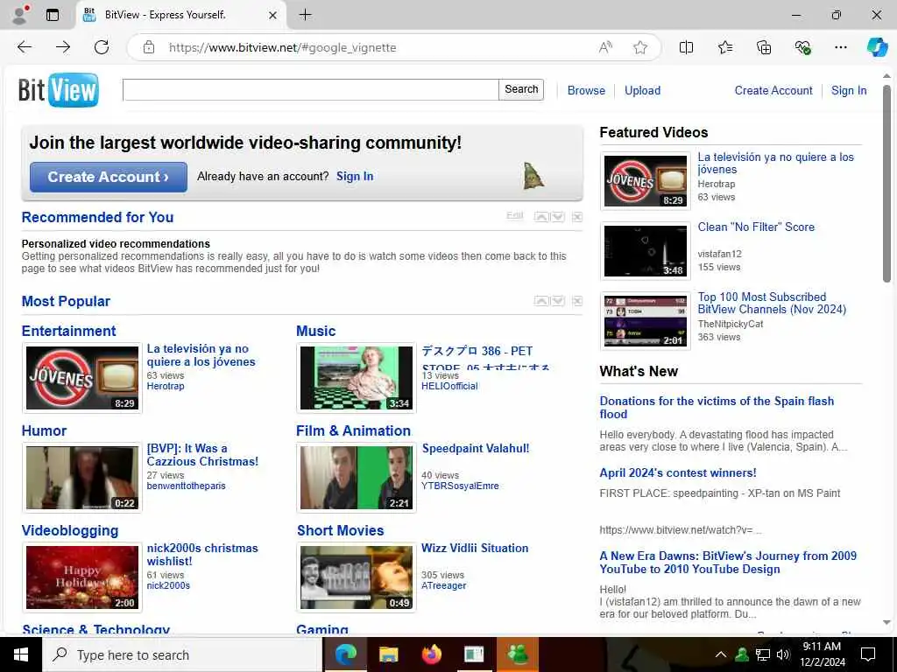The width and height of the screenshot is (897, 672).
Task: Open the Film & Animation category
Action: 353,430
